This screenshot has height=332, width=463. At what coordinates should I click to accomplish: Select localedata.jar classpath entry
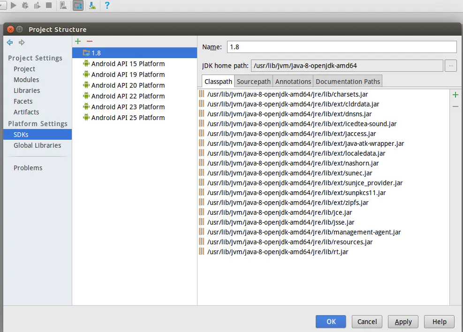(323, 153)
